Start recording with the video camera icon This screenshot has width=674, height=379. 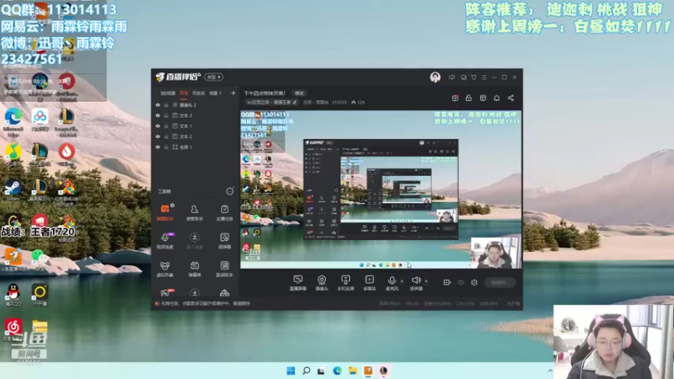[x=447, y=282]
